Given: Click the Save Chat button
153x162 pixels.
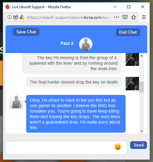Looking at the screenshot, I should point(26,32).
